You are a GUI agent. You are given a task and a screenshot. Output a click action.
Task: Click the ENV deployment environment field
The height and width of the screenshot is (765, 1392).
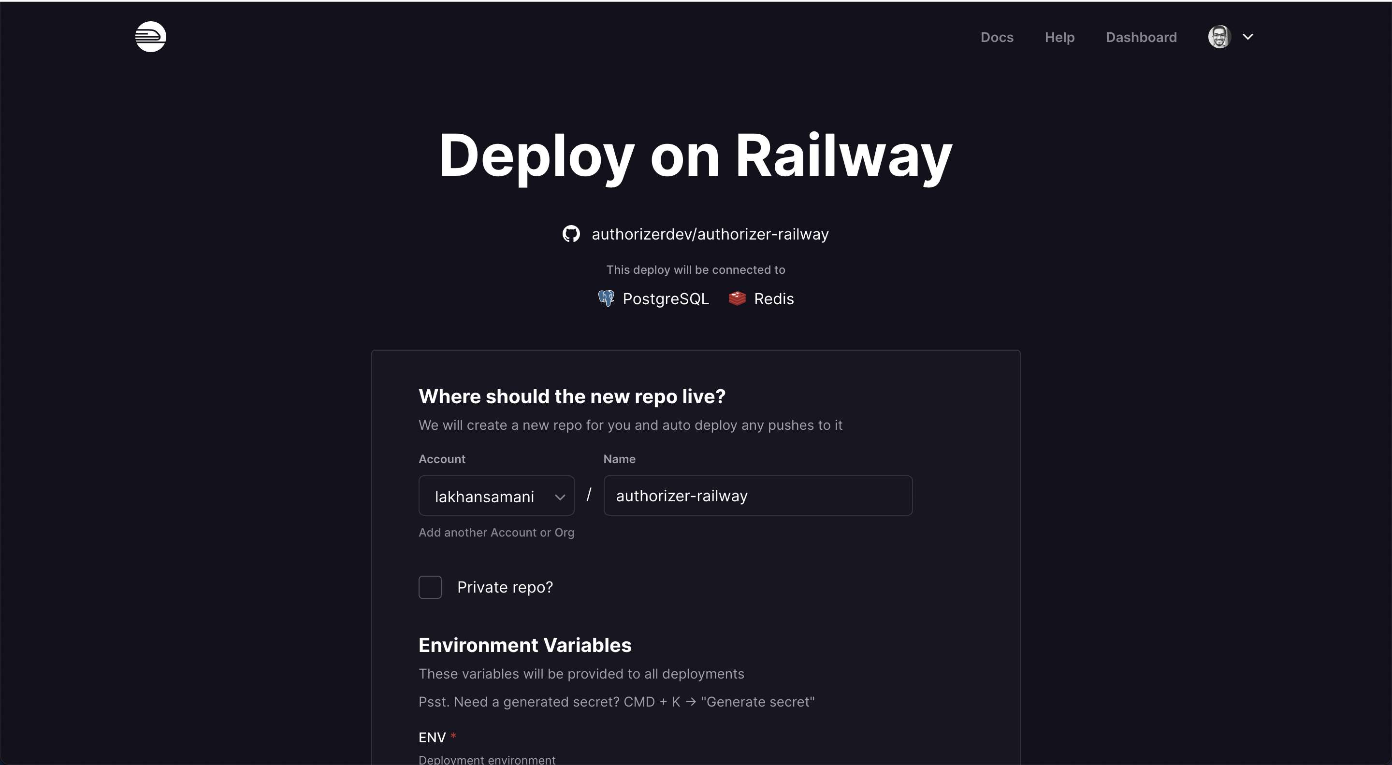pyautogui.click(x=486, y=759)
